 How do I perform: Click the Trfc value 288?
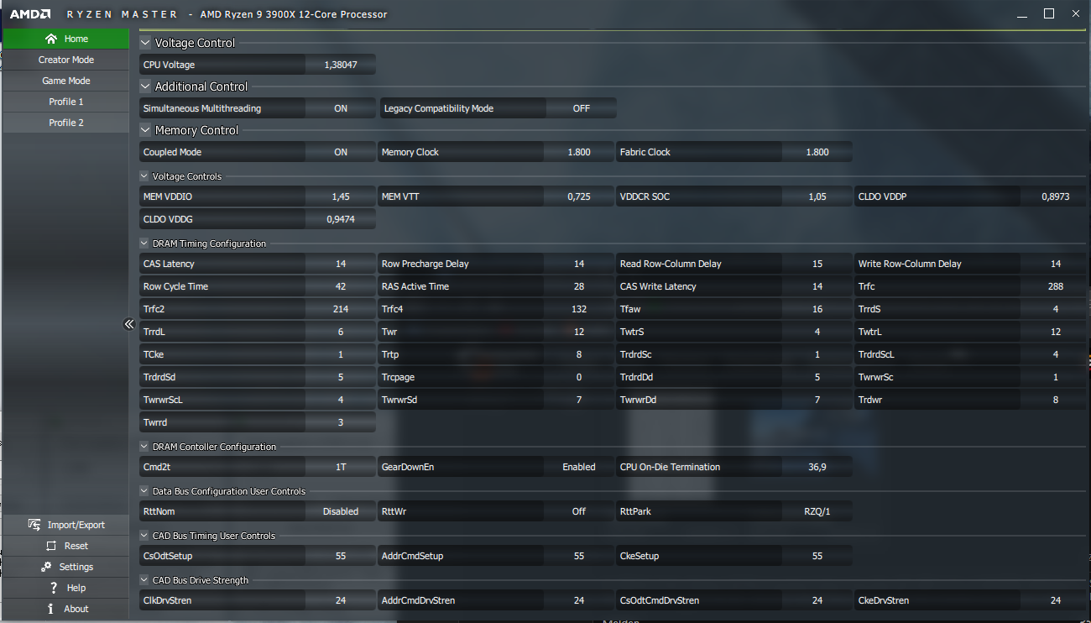(1056, 286)
